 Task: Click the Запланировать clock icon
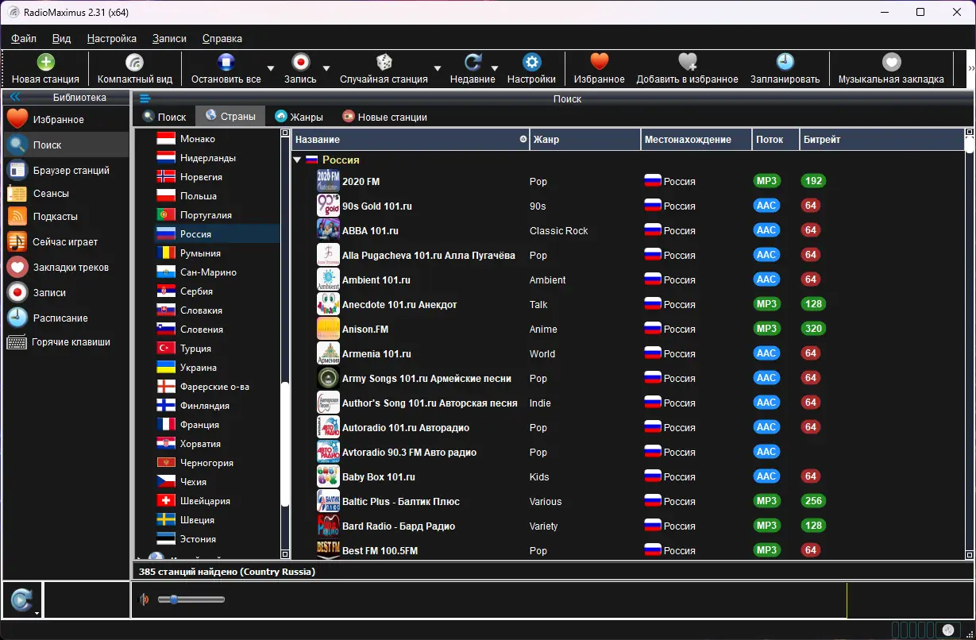pyautogui.click(x=785, y=62)
